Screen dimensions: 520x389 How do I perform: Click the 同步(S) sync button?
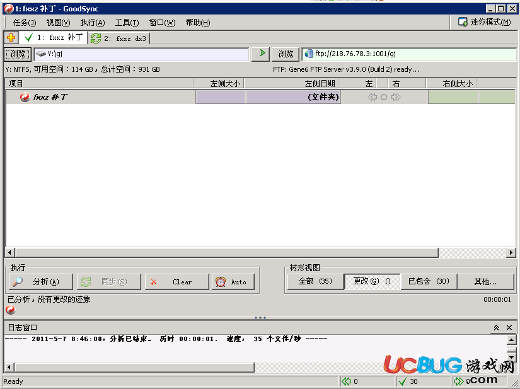[x=109, y=282]
